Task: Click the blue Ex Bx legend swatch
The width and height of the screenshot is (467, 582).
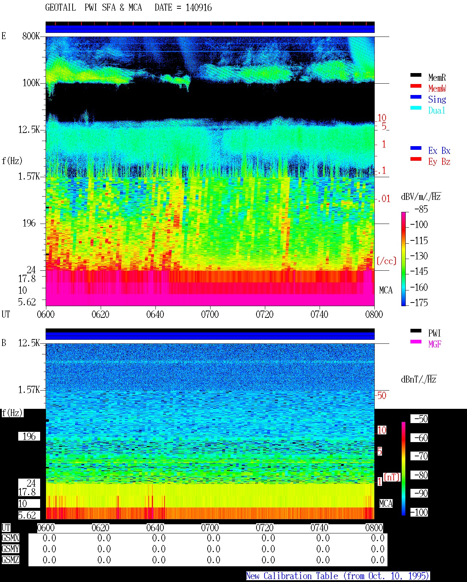Action: tap(416, 148)
